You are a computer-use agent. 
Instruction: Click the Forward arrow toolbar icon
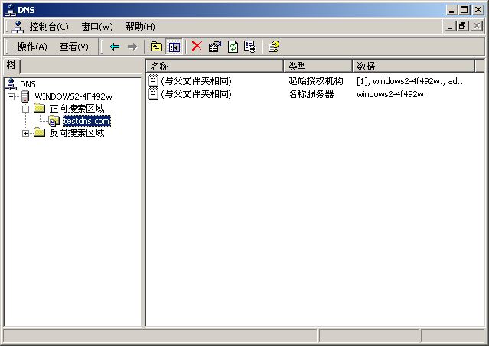[132, 47]
